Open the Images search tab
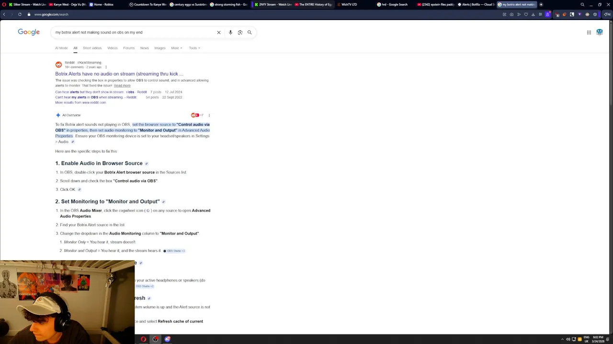The height and width of the screenshot is (344, 613). (x=159, y=48)
